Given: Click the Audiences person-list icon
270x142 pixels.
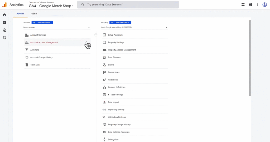Looking at the screenshot, I should tap(104, 80).
